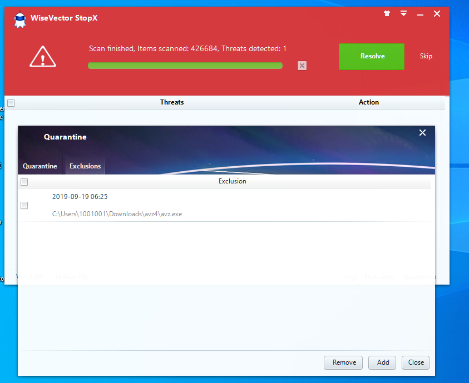Toggle the select-all Threats checkbox
Viewport: 469px width, 383px height.
(11, 103)
